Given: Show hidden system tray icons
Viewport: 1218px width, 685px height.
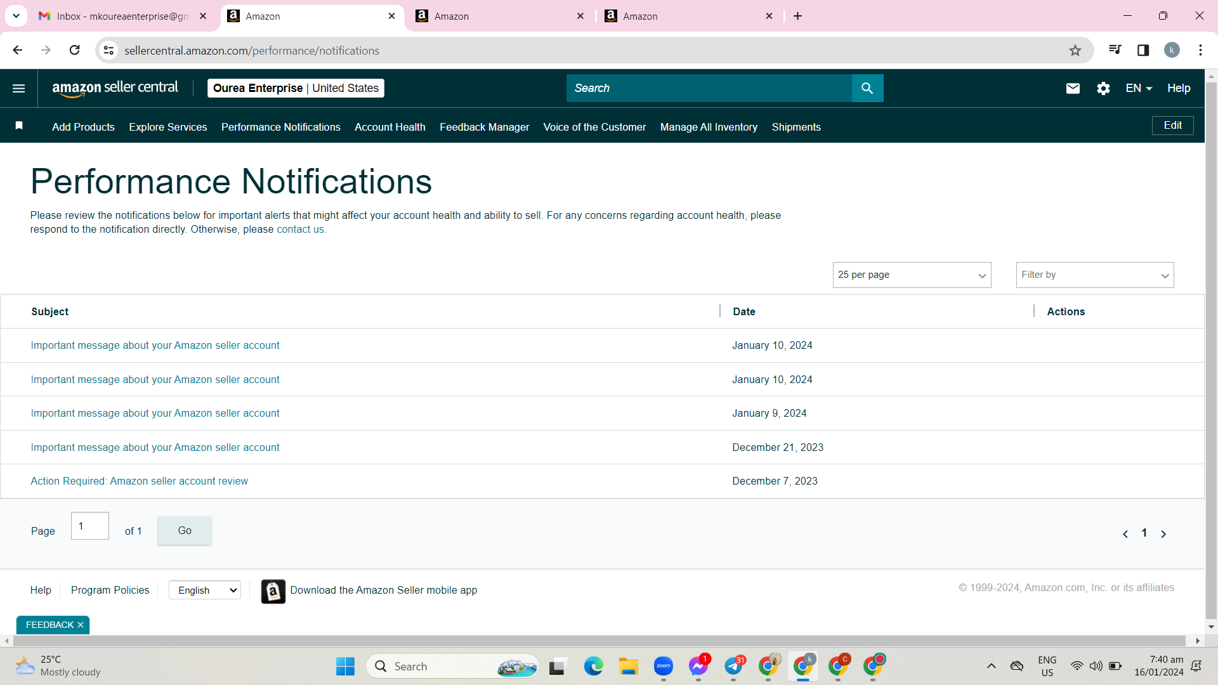Looking at the screenshot, I should coord(992,666).
